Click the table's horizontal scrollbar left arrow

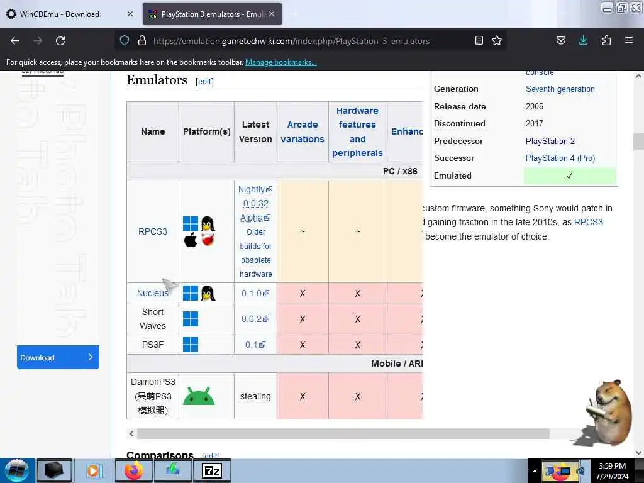[131, 433]
